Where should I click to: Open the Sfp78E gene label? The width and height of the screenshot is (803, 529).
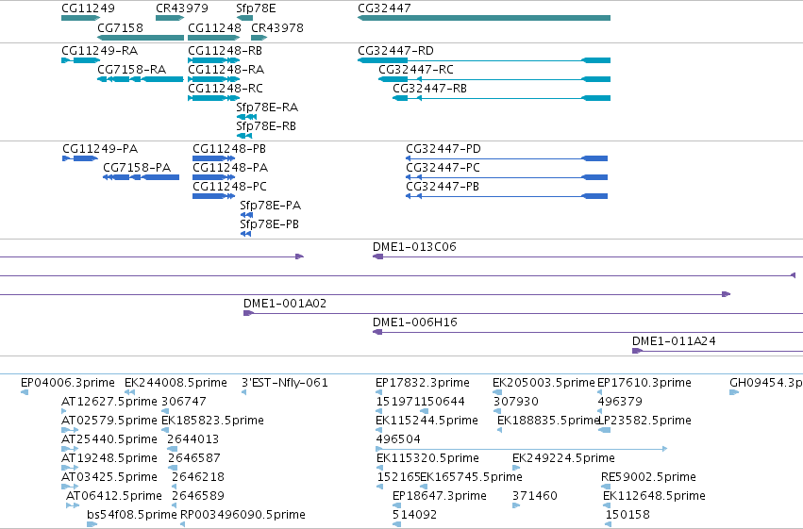[256, 8]
